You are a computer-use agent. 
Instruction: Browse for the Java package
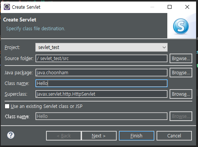pos(181,73)
